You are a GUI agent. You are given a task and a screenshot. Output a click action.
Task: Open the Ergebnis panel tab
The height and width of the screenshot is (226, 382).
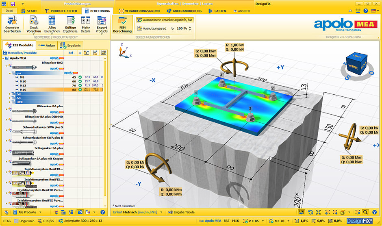click(70, 46)
